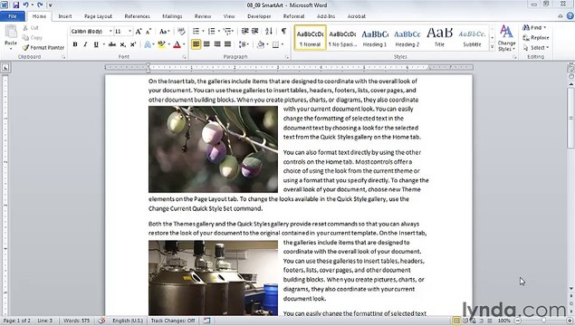Open Change Case dropdown
This screenshot has width=575, height=326.
[x=164, y=32]
